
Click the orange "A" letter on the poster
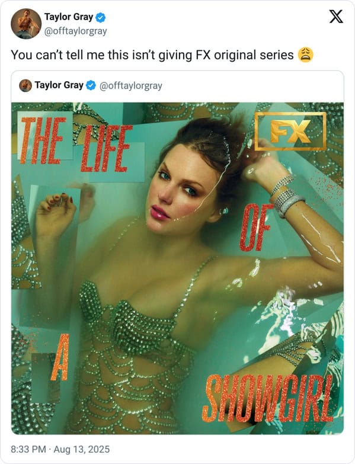tap(60, 357)
